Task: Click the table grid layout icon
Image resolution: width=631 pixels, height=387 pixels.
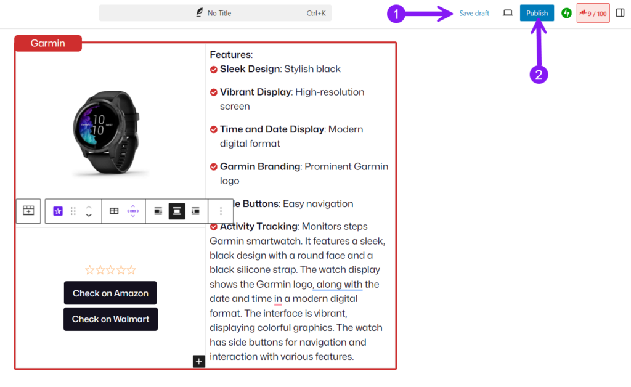Action: [x=114, y=211]
